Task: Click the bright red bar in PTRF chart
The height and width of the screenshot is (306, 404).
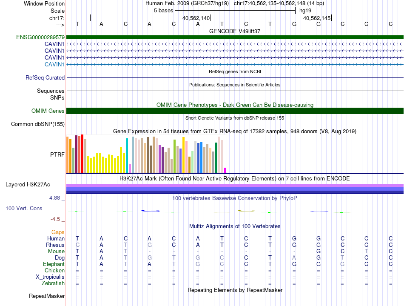Action: click(x=82, y=153)
